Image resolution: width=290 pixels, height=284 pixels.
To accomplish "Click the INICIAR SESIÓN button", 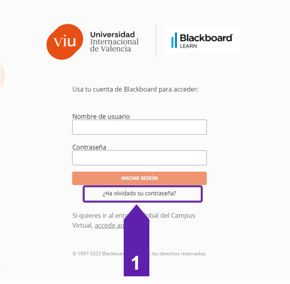I will pos(140,178).
